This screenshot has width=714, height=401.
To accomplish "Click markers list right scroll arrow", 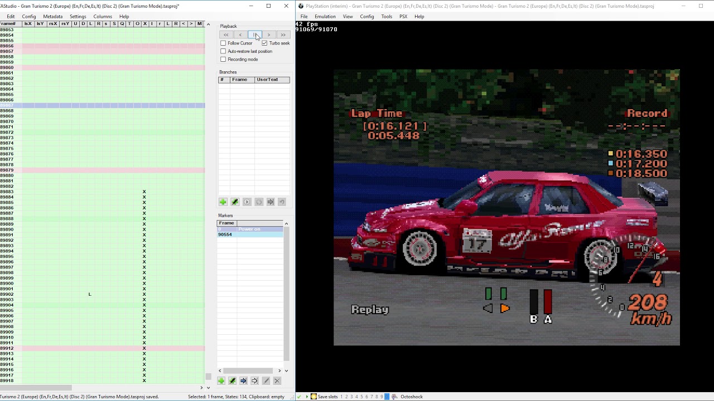I will [x=279, y=370].
